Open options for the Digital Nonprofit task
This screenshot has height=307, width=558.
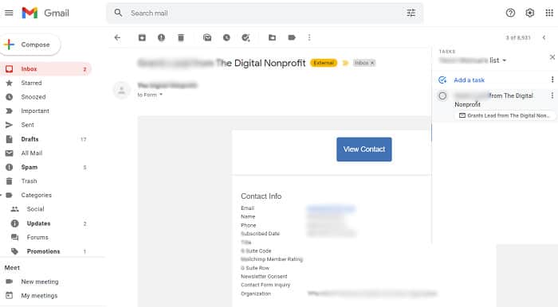pos(552,95)
